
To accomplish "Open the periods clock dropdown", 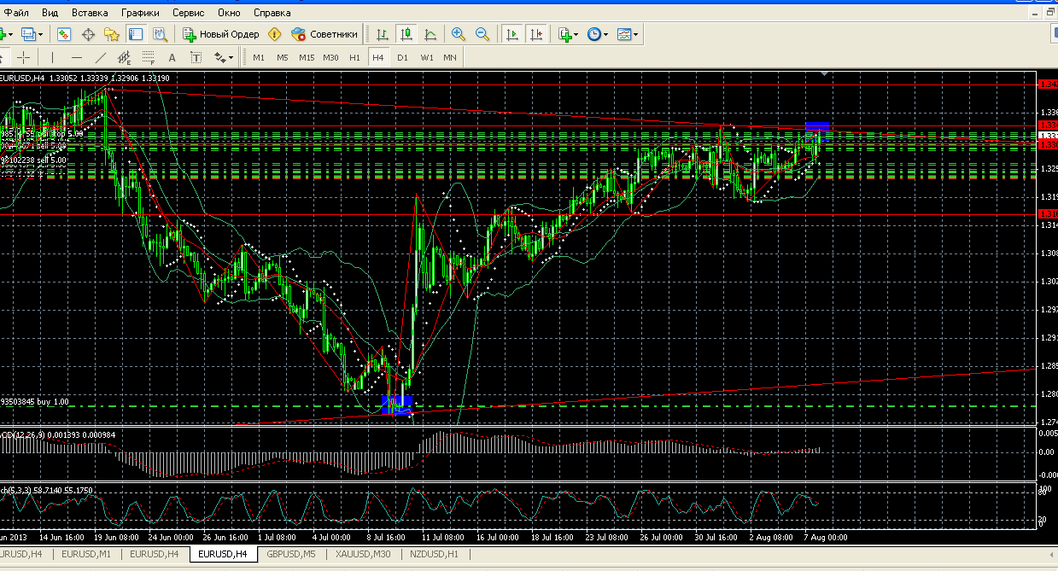I will coord(598,34).
